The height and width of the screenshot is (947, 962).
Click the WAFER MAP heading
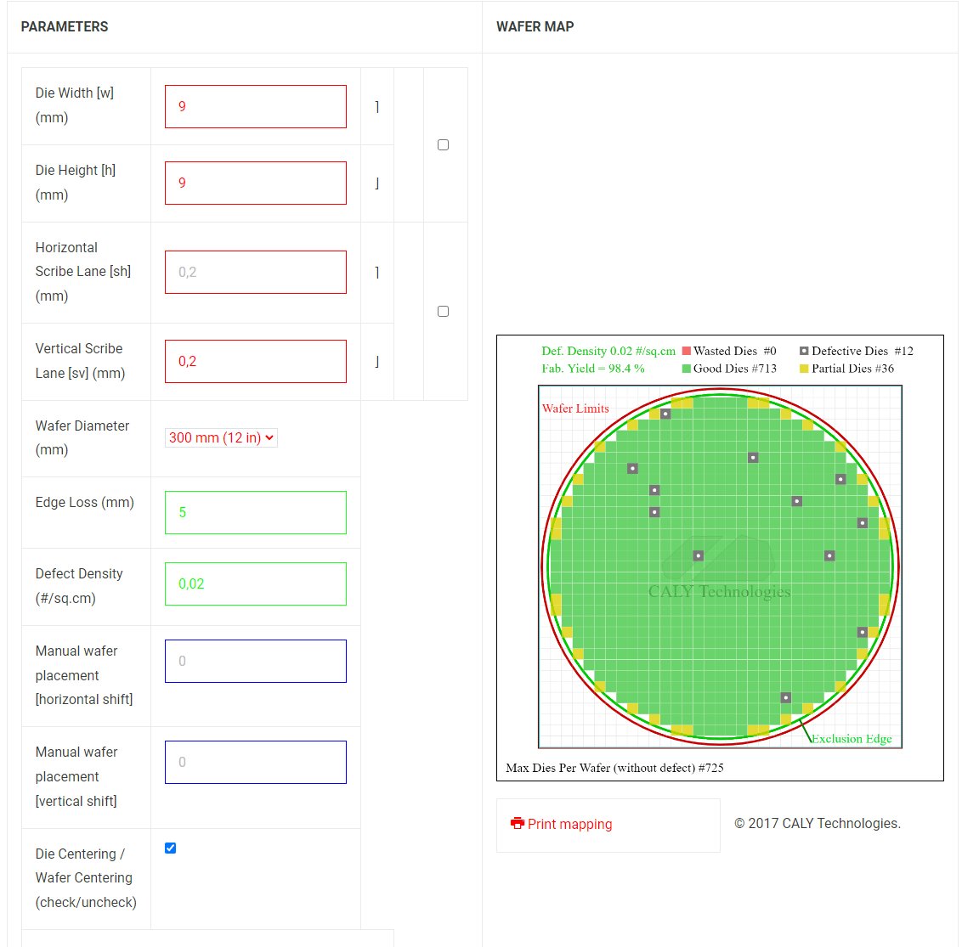click(x=535, y=26)
